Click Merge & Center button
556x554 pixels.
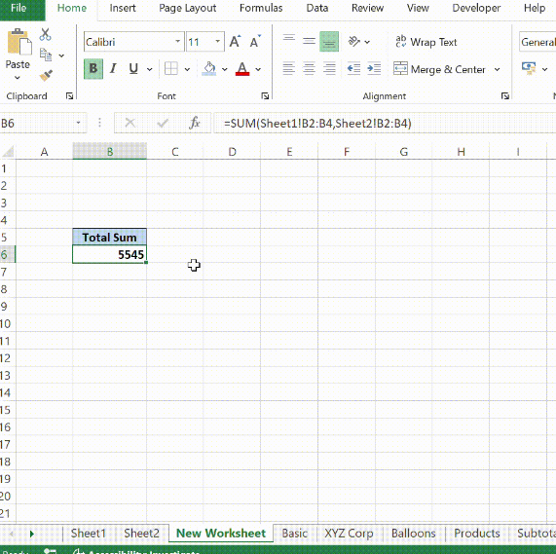coord(440,69)
